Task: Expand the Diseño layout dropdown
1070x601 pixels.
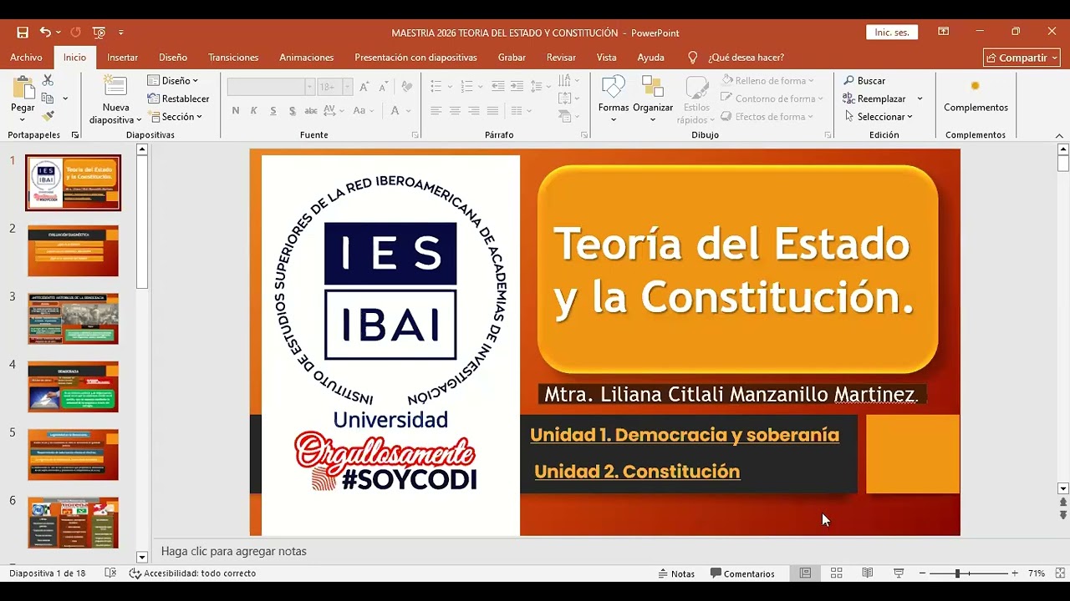Action: coord(173,81)
